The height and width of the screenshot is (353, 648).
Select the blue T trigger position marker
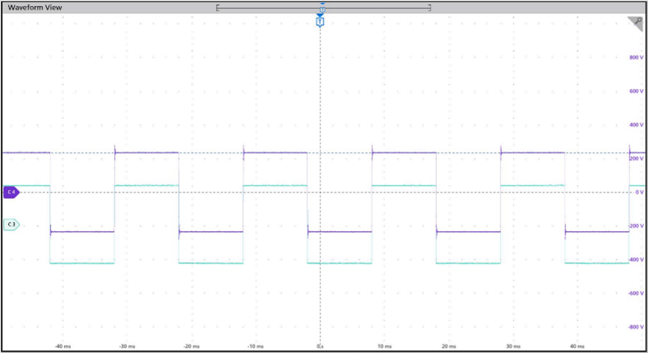point(320,21)
